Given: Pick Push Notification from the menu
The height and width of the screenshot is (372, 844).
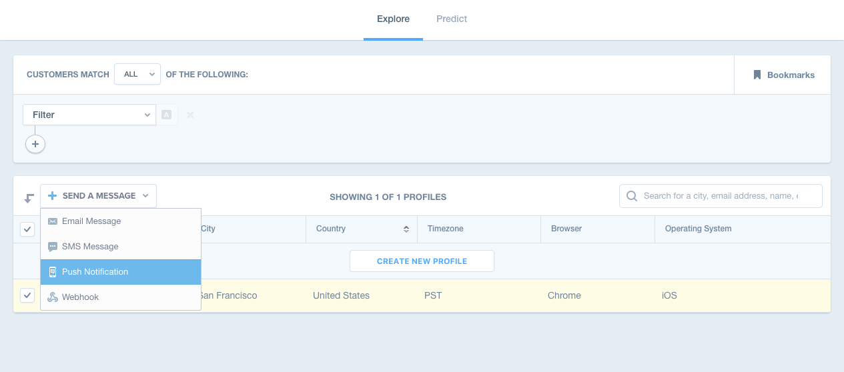Looking at the screenshot, I should click(95, 272).
